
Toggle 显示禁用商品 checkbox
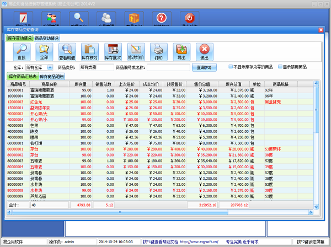[x=280, y=67]
